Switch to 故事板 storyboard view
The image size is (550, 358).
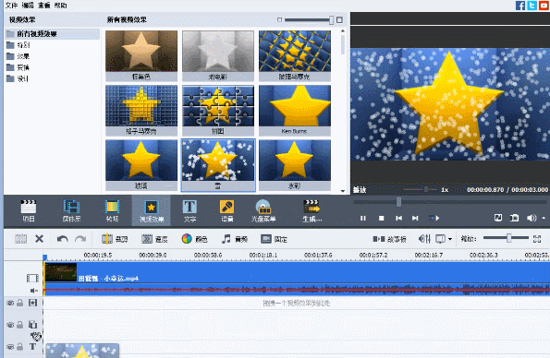click(x=389, y=239)
